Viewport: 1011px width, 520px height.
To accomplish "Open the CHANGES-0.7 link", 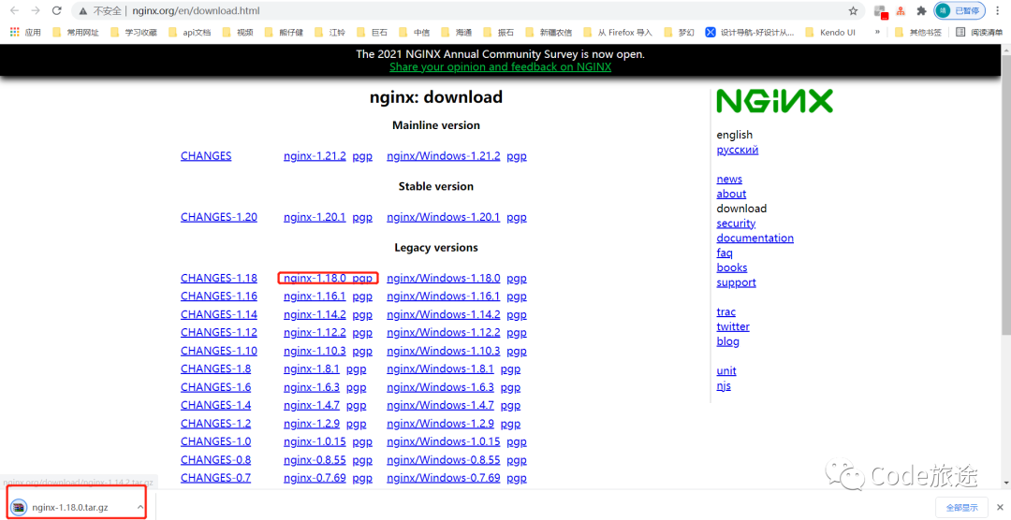I will [x=215, y=478].
